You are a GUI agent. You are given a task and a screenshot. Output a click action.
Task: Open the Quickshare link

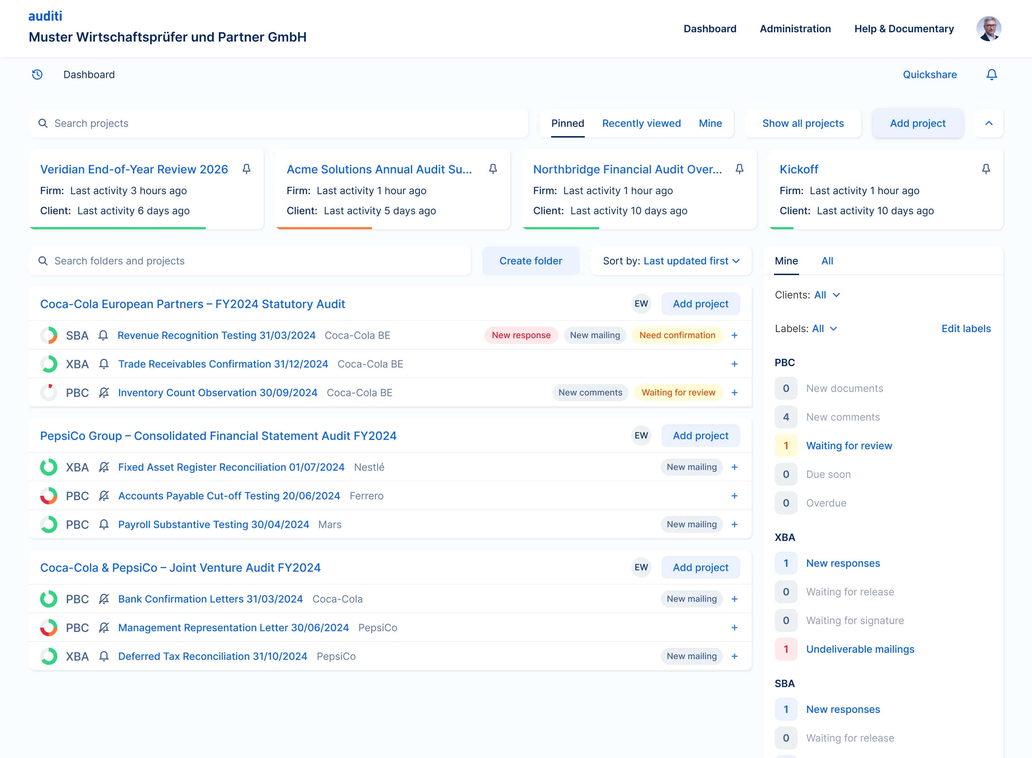point(929,75)
